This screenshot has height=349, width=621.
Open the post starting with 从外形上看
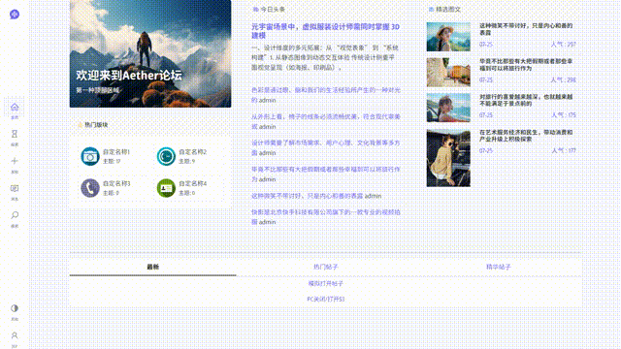click(326, 121)
